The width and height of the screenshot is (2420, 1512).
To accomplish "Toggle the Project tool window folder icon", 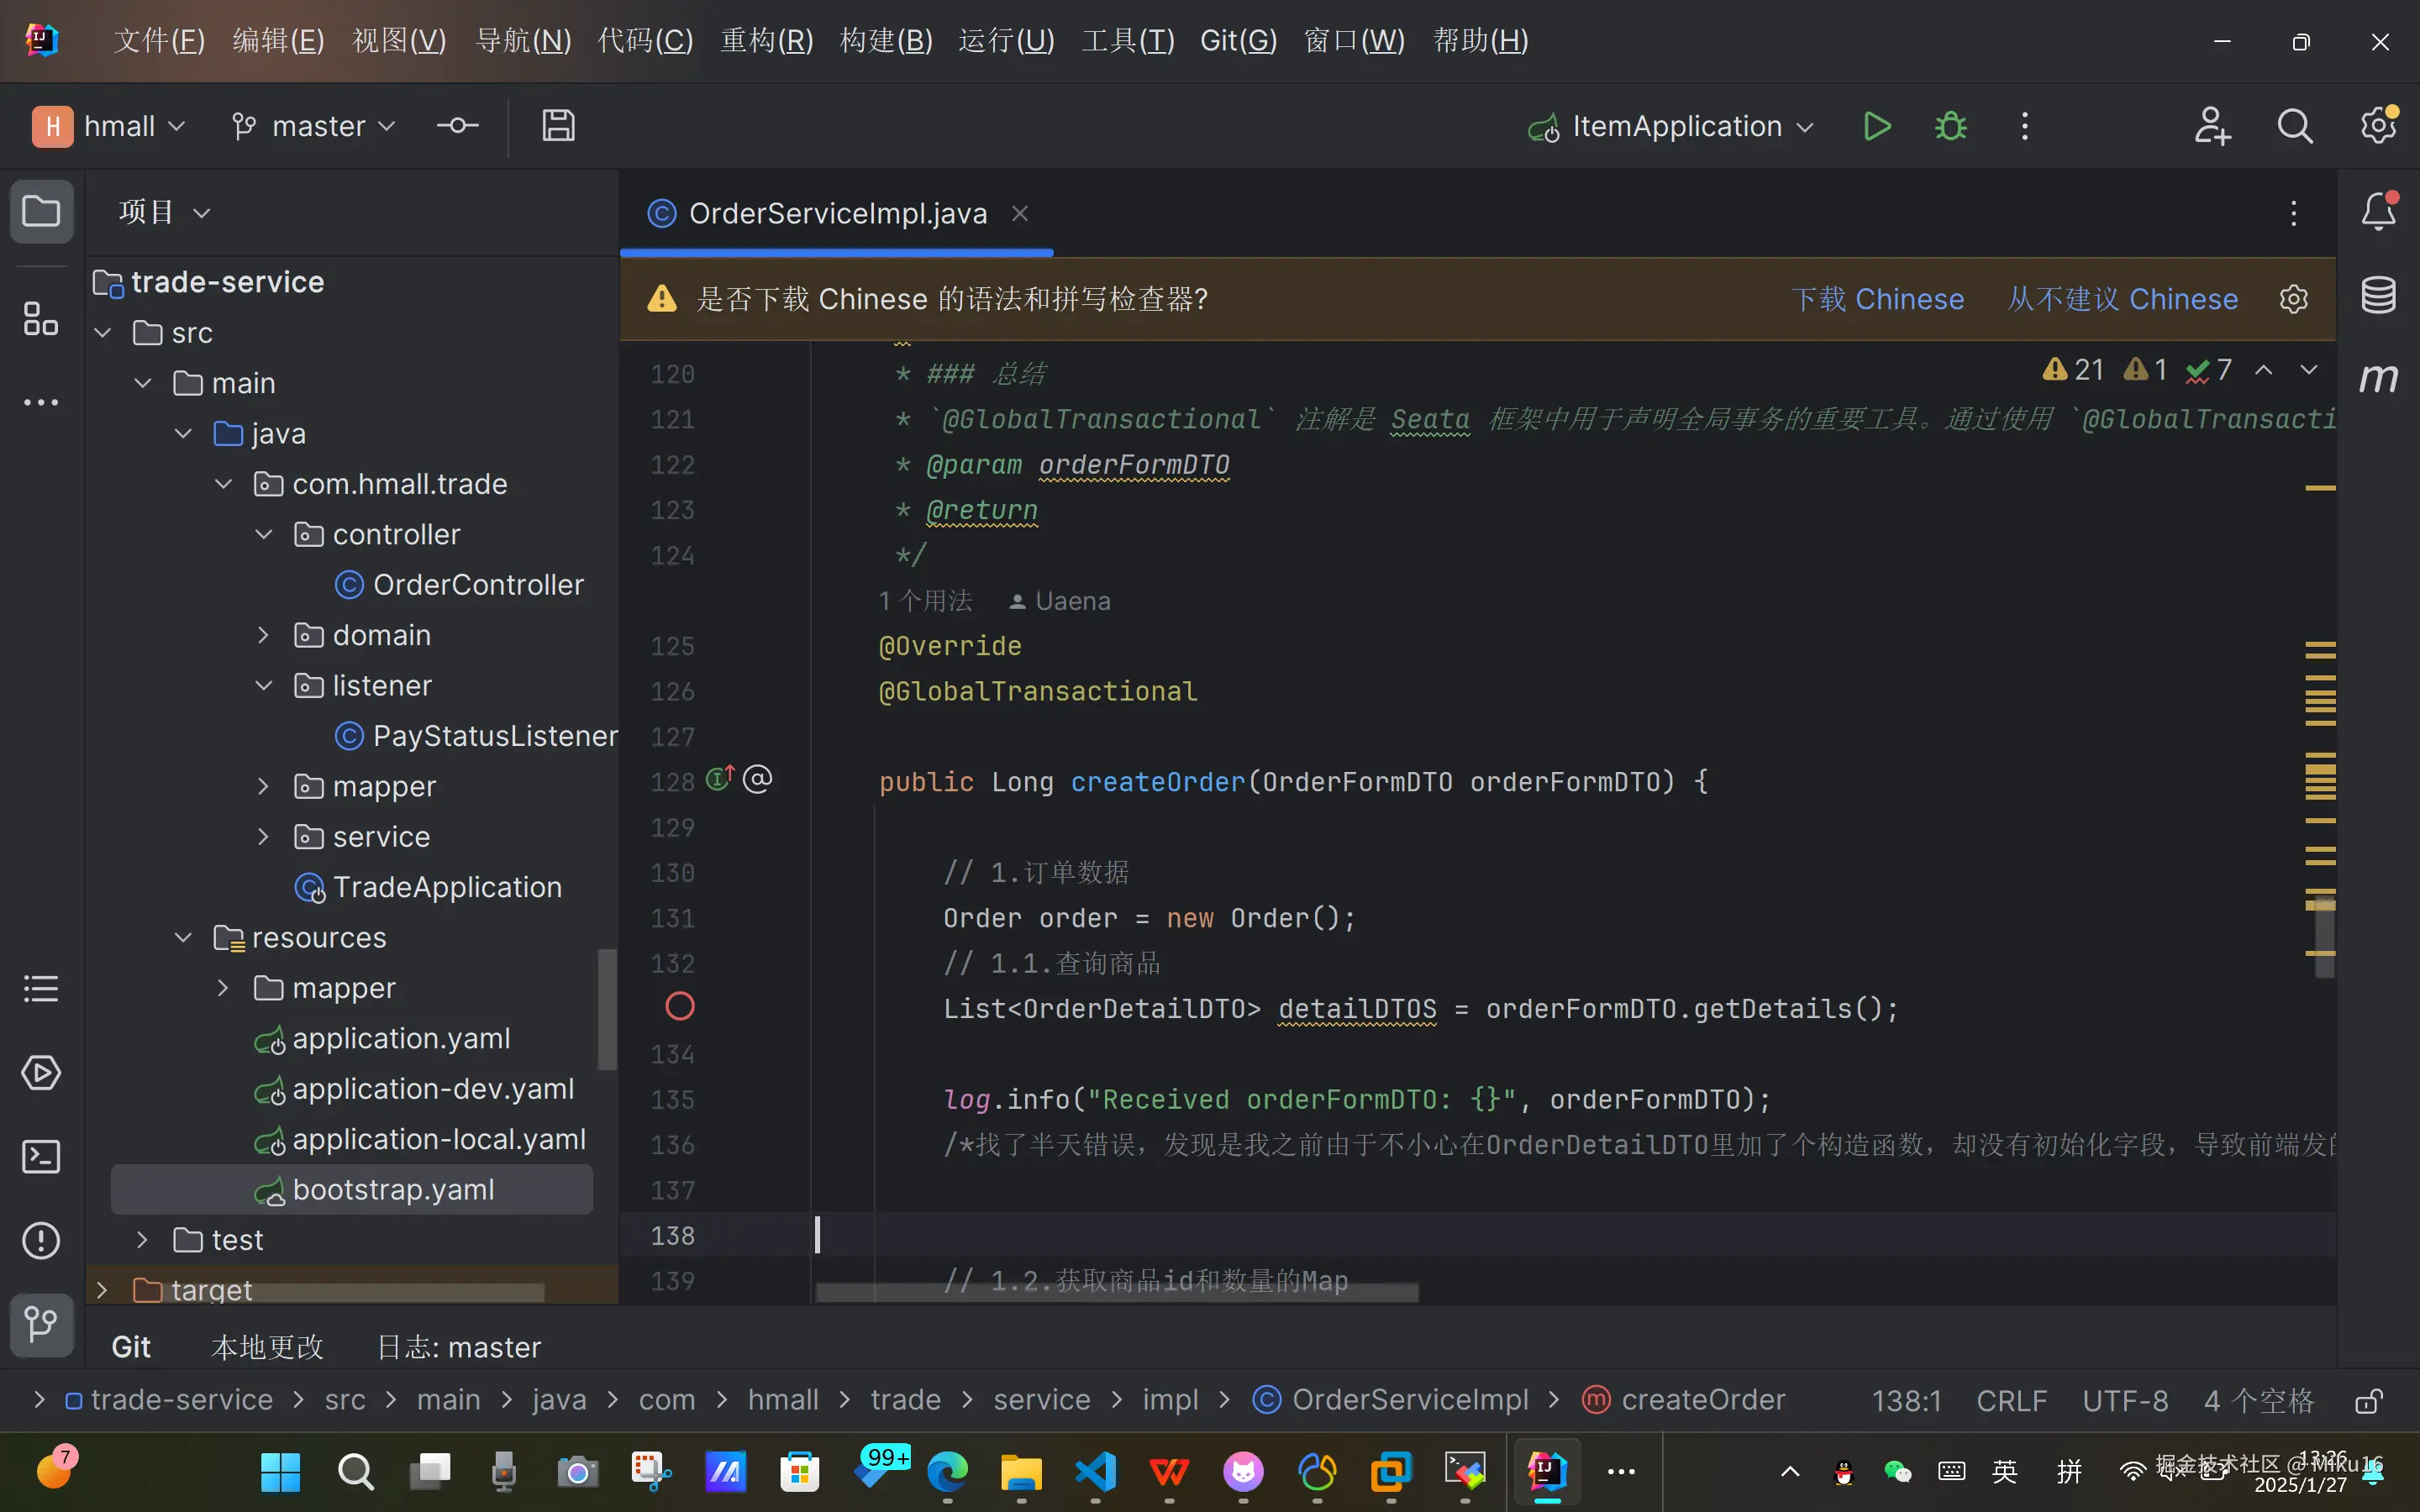I will click(41, 211).
